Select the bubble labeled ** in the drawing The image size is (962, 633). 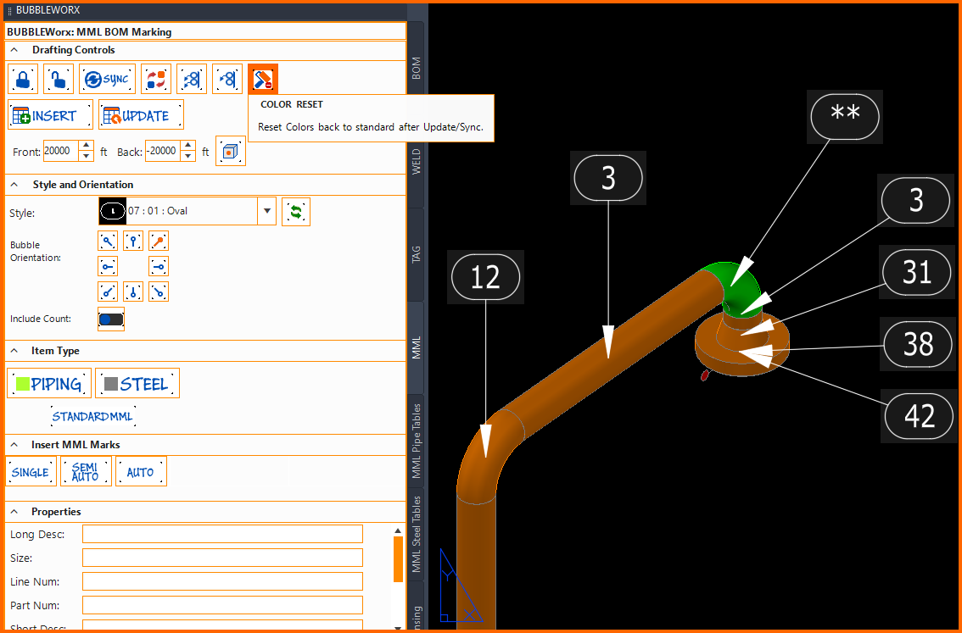click(845, 116)
